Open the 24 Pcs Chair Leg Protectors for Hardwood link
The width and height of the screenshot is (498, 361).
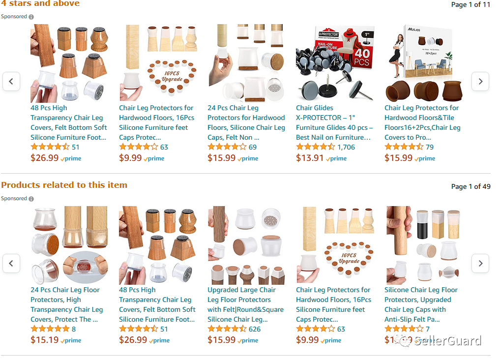[x=246, y=122]
